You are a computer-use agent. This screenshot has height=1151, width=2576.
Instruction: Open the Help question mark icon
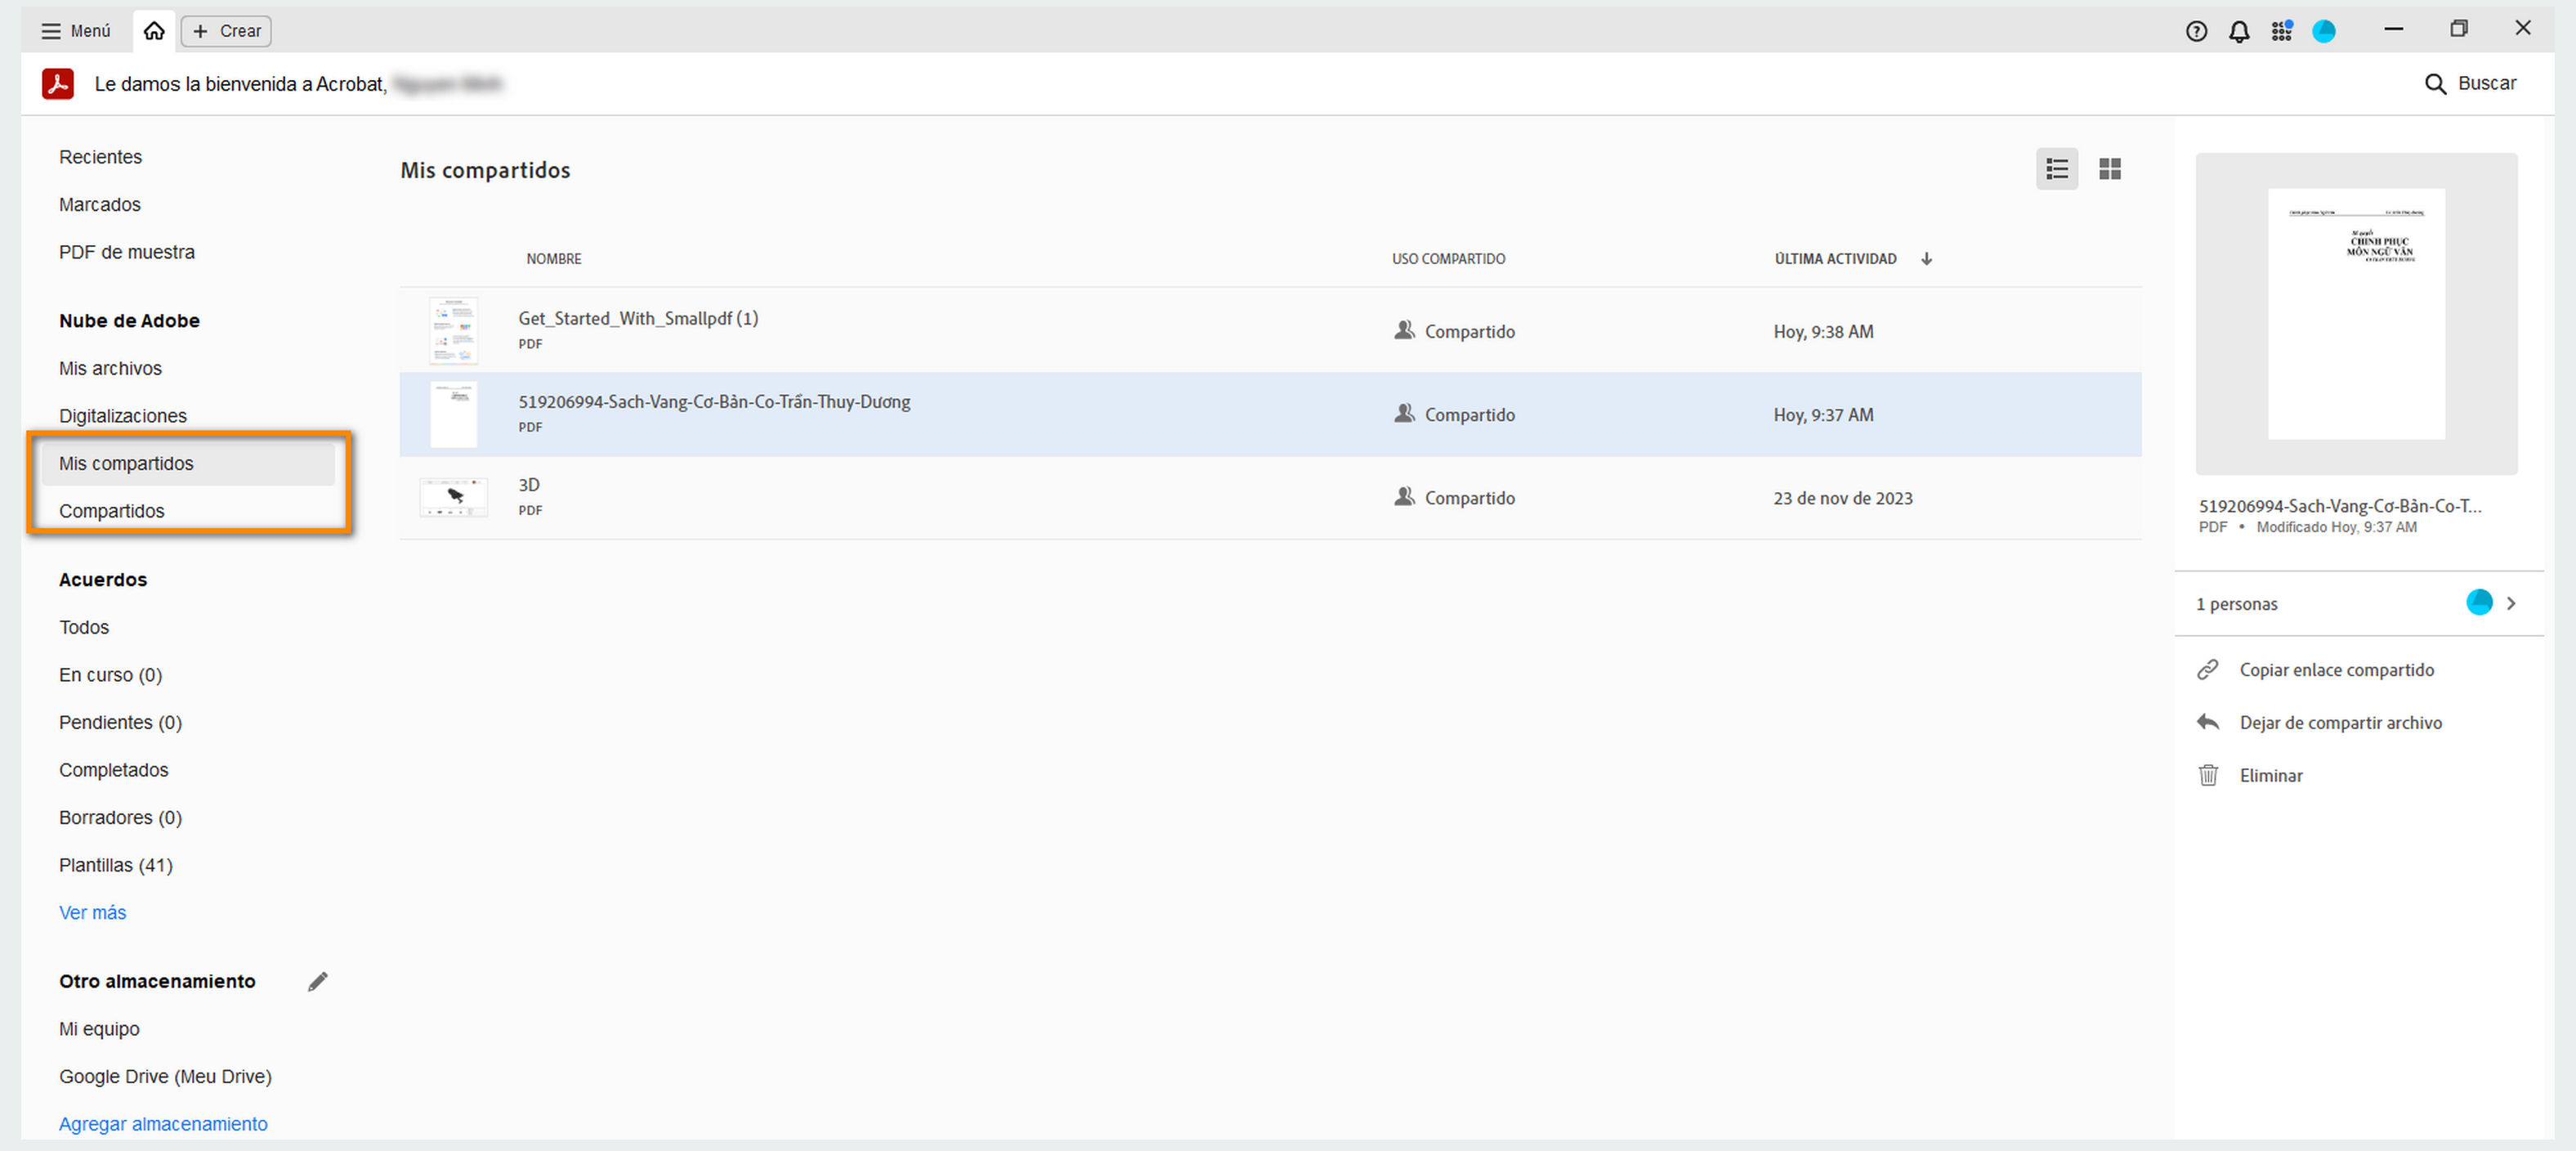(2196, 31)
